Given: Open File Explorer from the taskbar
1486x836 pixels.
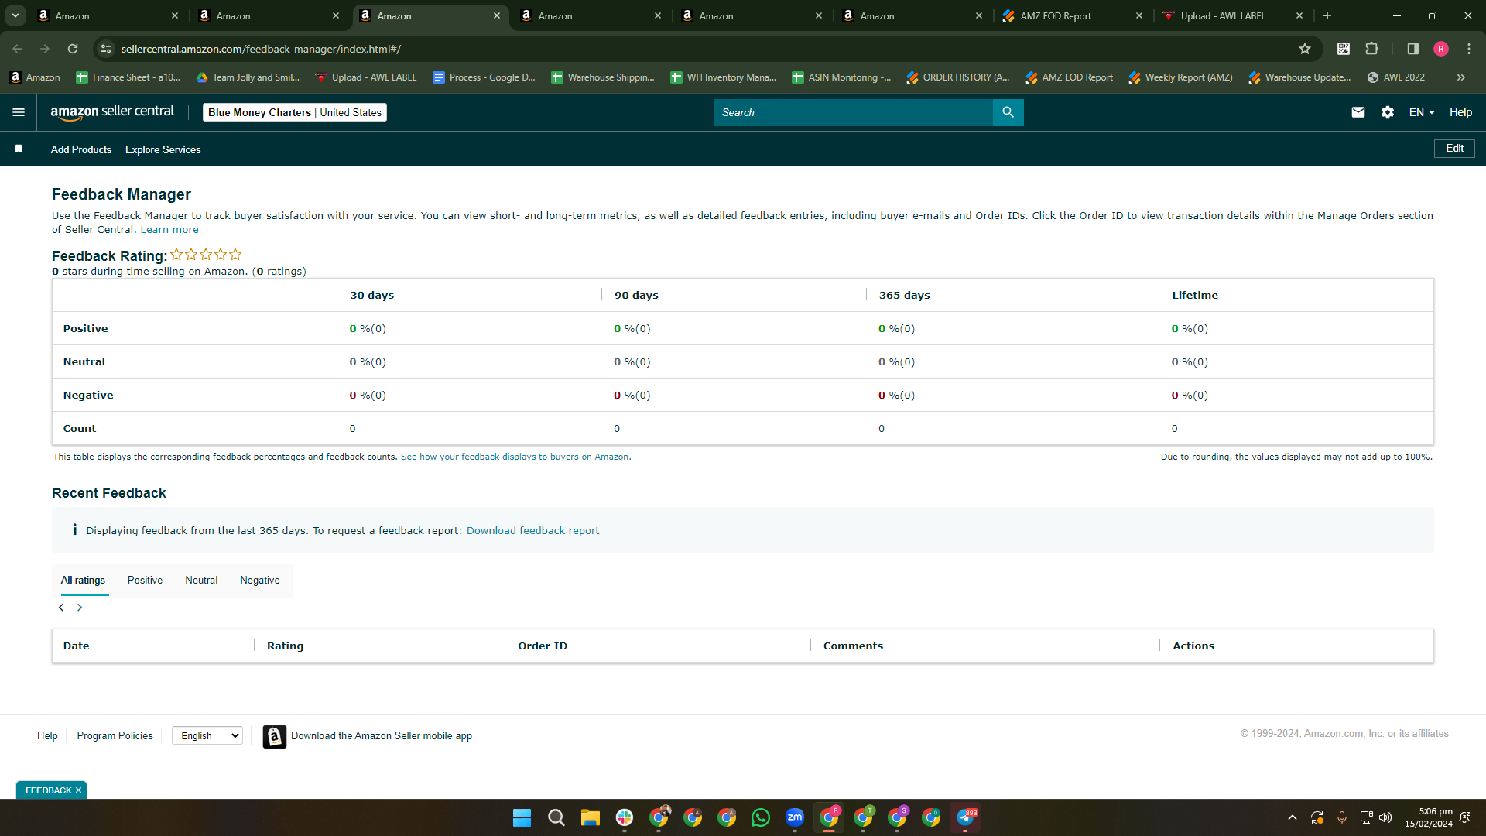Looking at the screenshot, I should tap(591, 817).
